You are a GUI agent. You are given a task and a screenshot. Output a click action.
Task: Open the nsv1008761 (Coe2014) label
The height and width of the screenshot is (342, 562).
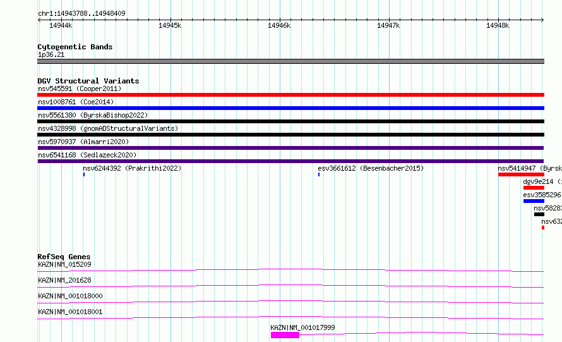tap(76, 102)
